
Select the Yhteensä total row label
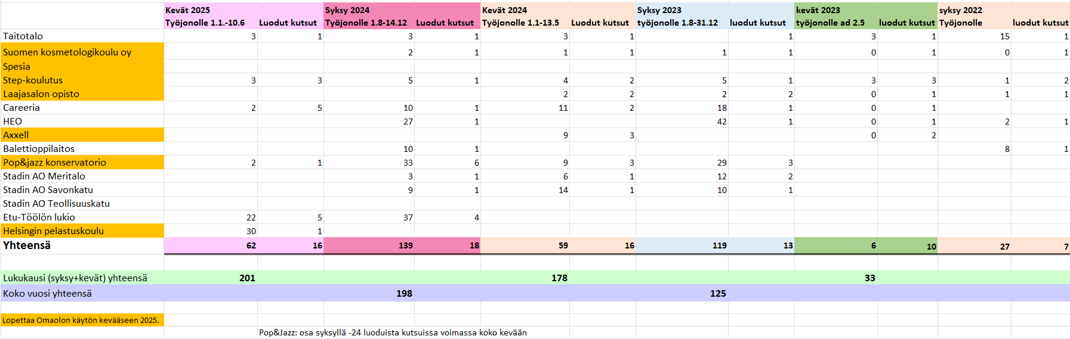point(82,245)
